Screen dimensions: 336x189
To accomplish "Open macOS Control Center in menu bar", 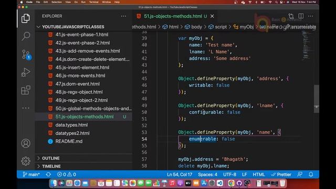I will click(281, 2).
